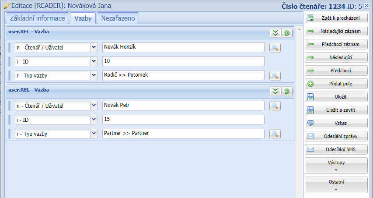Click the magnifier icon beside Novák Honzík
Viewport: 373px width, 198px height.
pyautogui.click(x=275, y=47)
